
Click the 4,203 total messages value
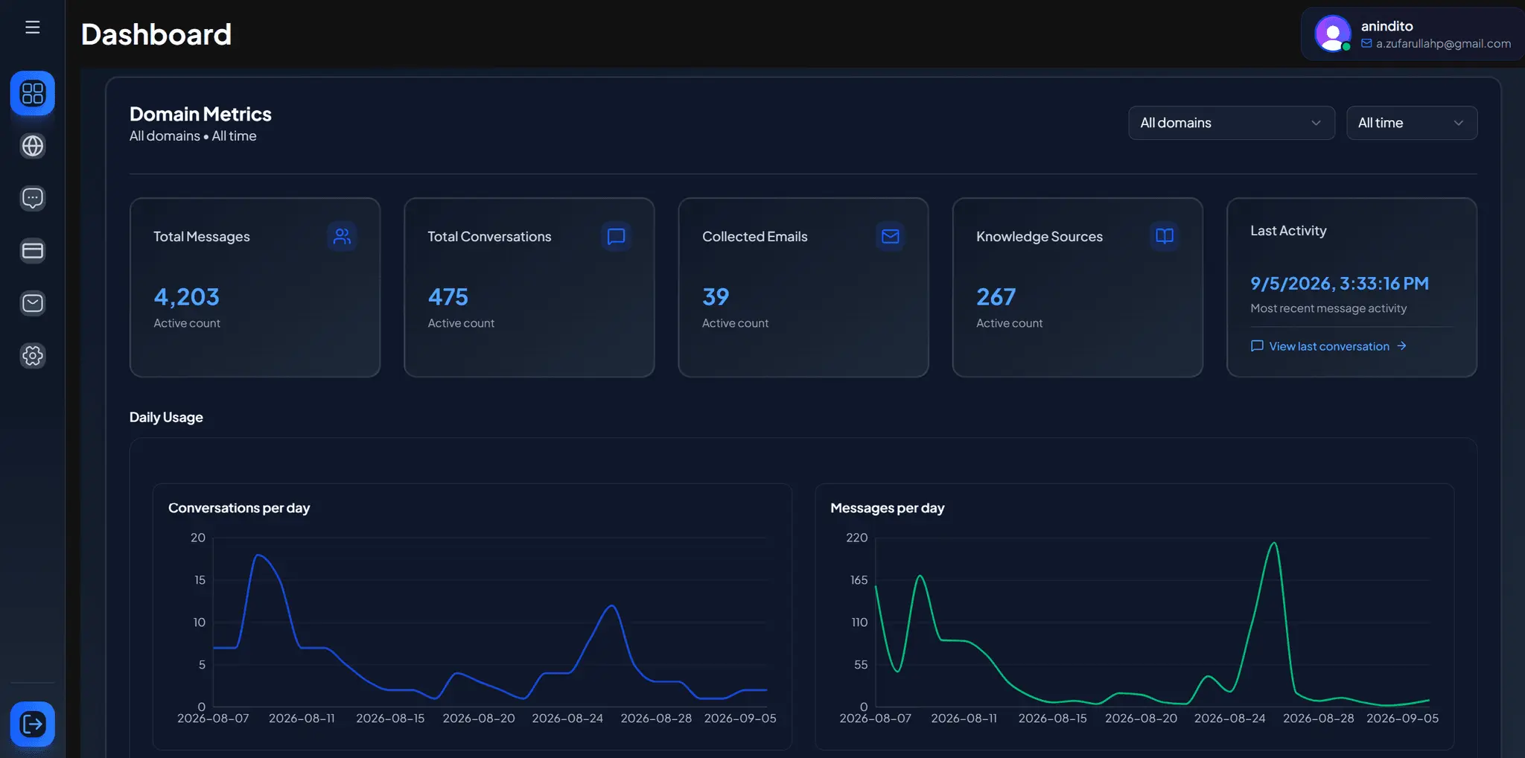tap(186, 297)
